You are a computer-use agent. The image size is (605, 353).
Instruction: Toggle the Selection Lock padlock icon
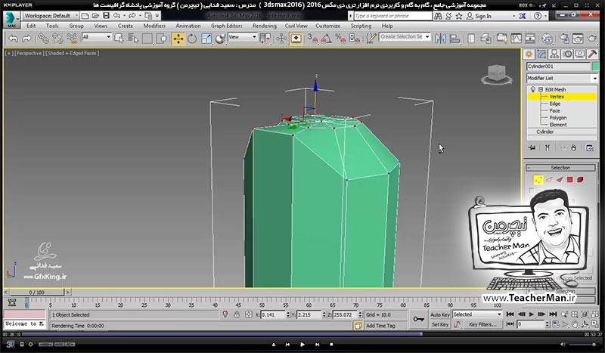tap(237, 314)
